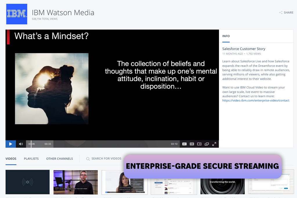
Task: Switch to the PLAYLISTS tab
Action: [x=31, y=159]
